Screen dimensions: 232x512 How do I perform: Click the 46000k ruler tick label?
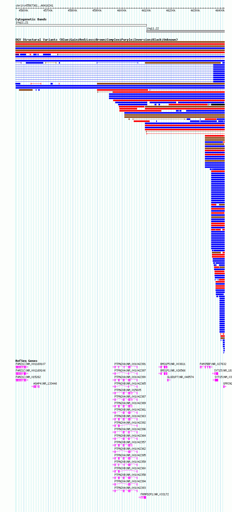point(122,10)
